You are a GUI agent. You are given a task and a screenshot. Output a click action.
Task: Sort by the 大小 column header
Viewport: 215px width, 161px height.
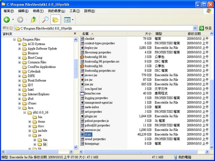tap(140, 34)
